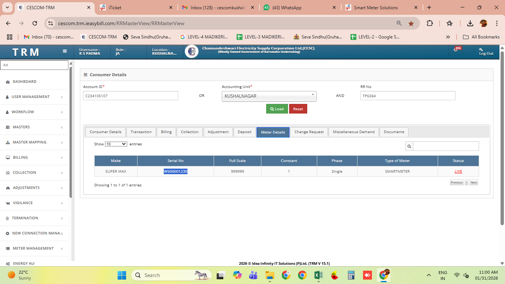Open the browser downloads icon
This screenshot has width=505, height=284.
pos(470,23)
